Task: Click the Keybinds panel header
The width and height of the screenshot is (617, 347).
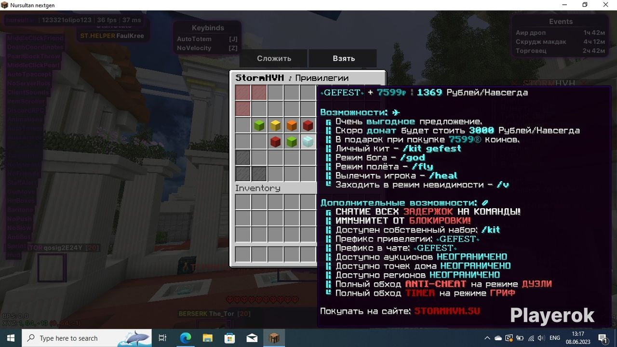Action: pyautogui.click(x=208, y=28)
